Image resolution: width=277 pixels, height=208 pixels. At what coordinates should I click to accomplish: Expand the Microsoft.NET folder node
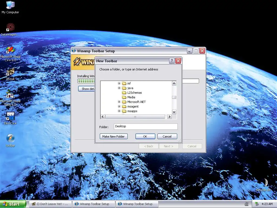click(119, 102)
